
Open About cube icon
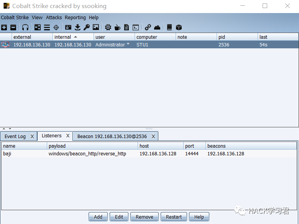pos(179,28)
